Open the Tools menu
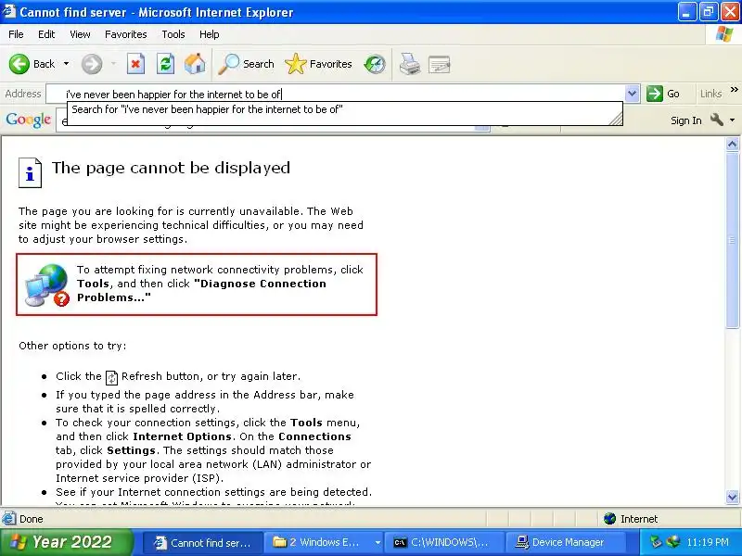This screenshot has height=556, width=742. [173, 34]
